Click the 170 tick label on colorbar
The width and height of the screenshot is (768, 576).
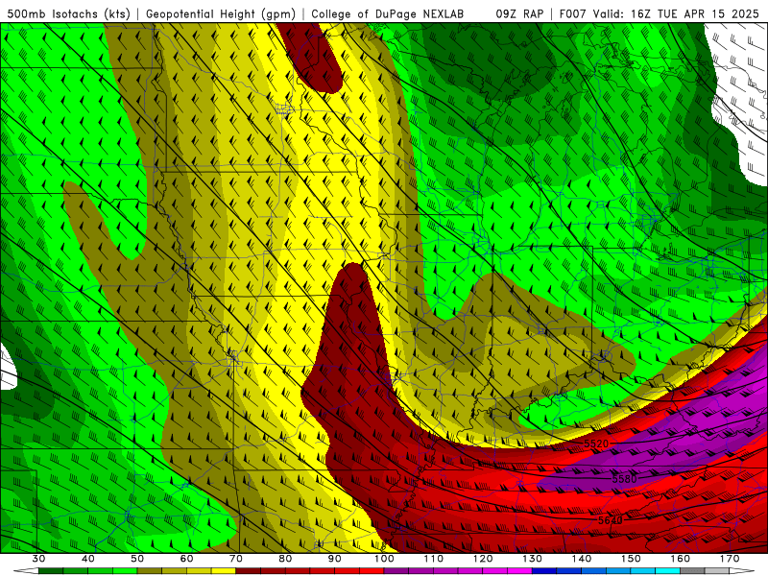click(730, 559)
